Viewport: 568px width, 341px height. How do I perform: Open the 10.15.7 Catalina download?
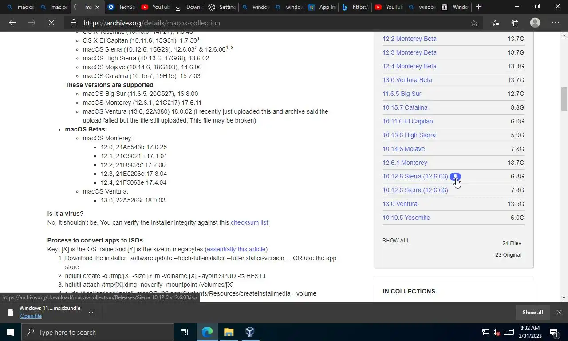(405, 107)
